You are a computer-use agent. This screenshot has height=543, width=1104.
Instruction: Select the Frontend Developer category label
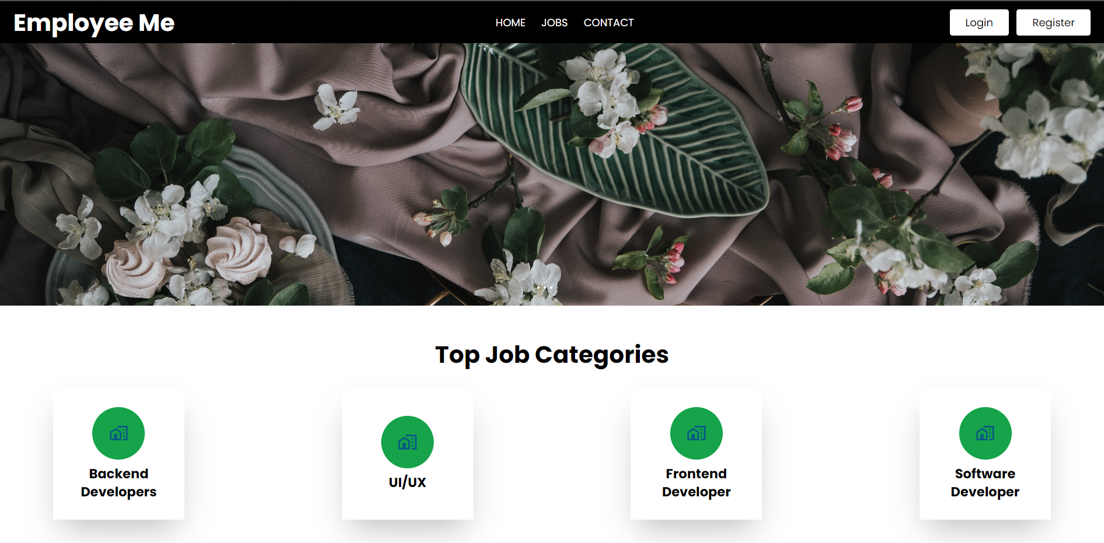(x=696, y=482)
